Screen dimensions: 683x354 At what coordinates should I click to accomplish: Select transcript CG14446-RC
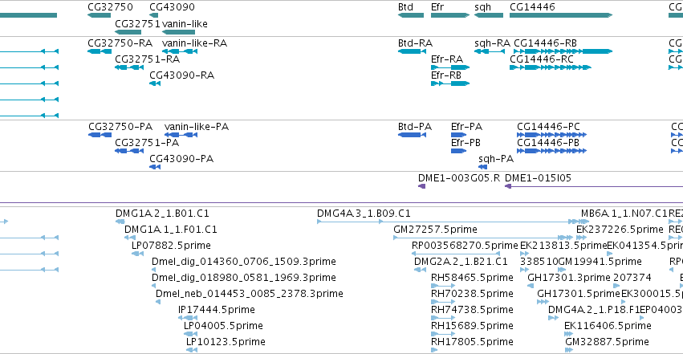[x=551, y=67]
